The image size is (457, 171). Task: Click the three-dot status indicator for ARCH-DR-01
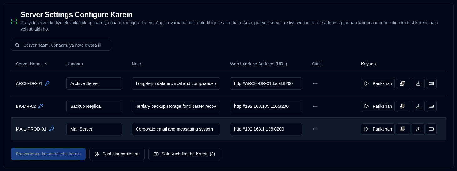pyautogui.click(x=315, y=83)
